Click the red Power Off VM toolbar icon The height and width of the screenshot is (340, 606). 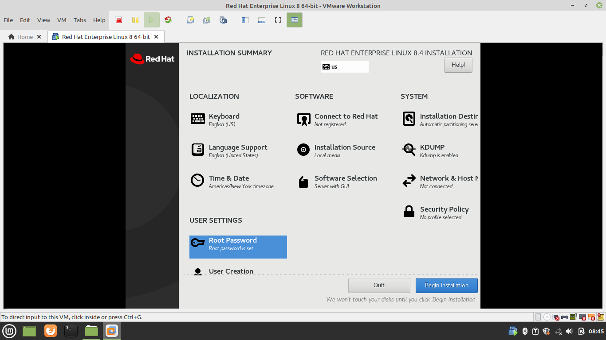(x=119, y=20)
